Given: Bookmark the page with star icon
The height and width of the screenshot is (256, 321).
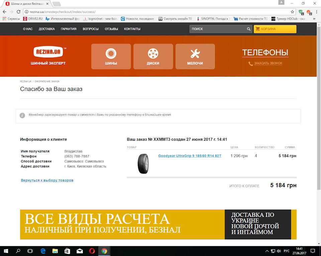Looking at the screenshot, I should click(x=292, y=12).
